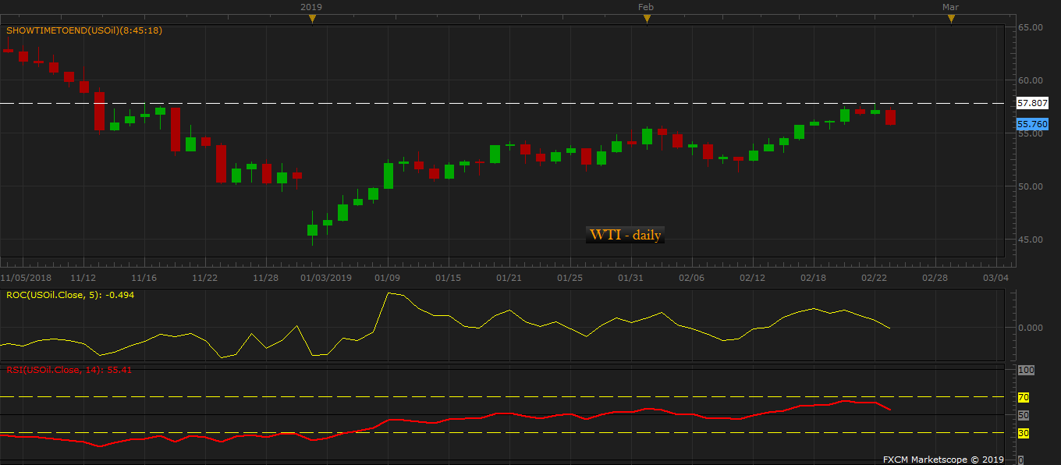
Task: Select the SHOWTIMETOEND(USOil) indicator label
Action: pyautogui.click(x=84, y=30)
